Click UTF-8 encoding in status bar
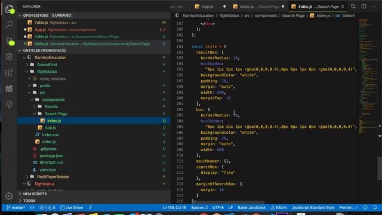This screenshot has height=215, width=382. 218,208
